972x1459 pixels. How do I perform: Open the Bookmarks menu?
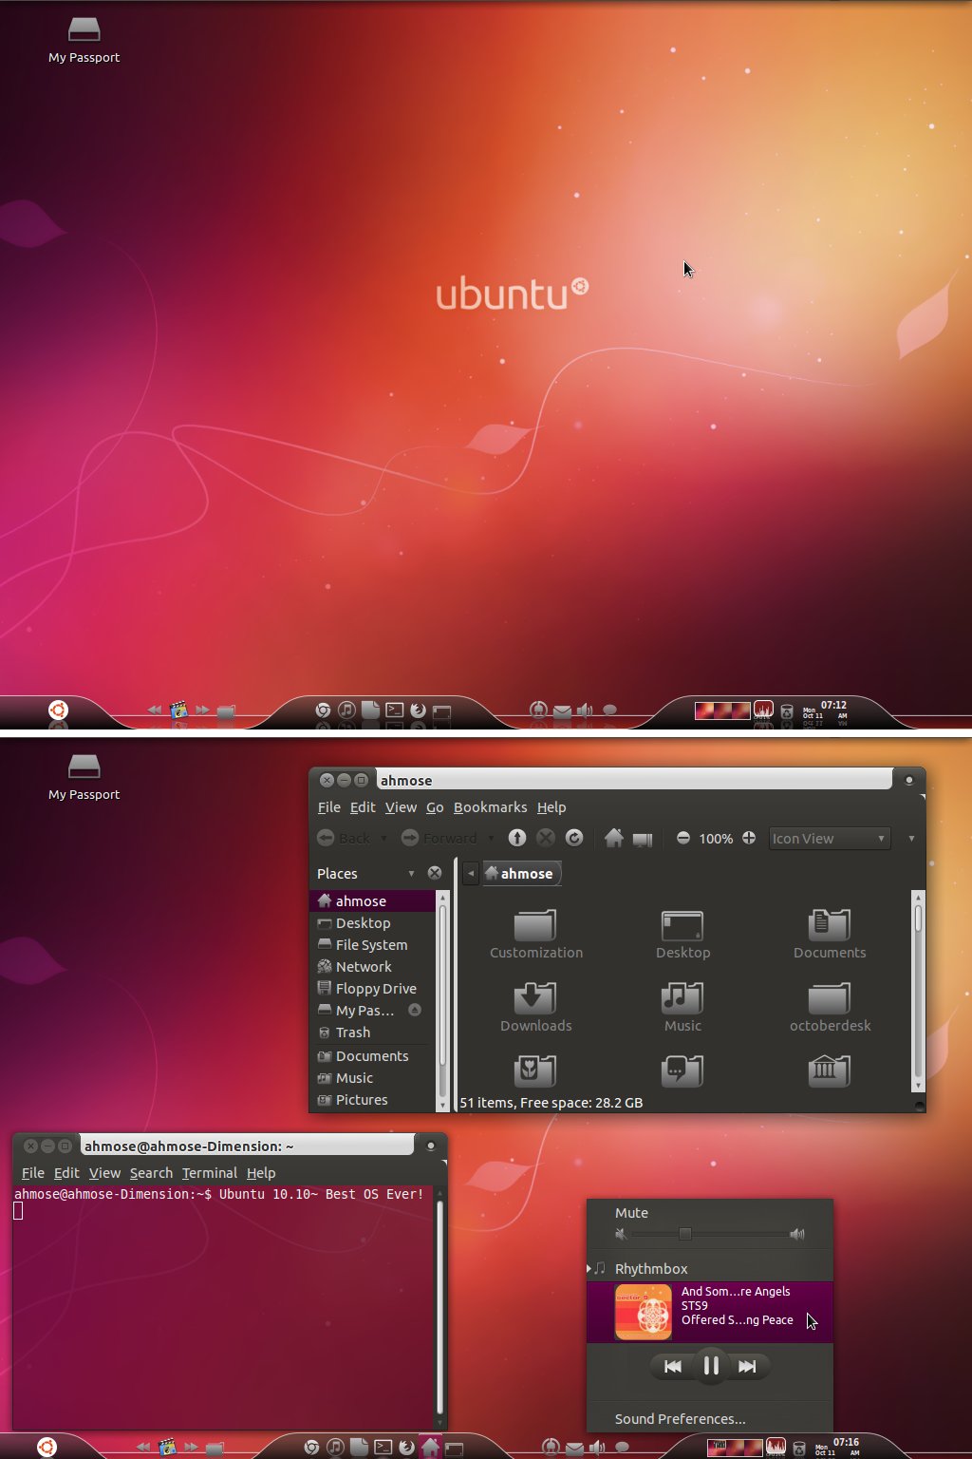point(490,807)
